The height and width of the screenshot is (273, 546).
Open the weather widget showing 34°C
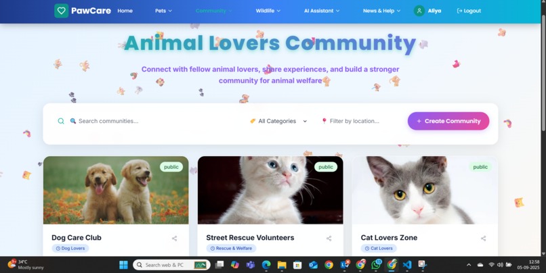coord(26,265)
